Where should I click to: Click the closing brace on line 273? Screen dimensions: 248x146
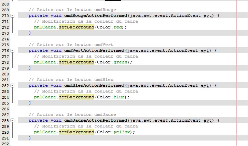[x=30, y=33]
